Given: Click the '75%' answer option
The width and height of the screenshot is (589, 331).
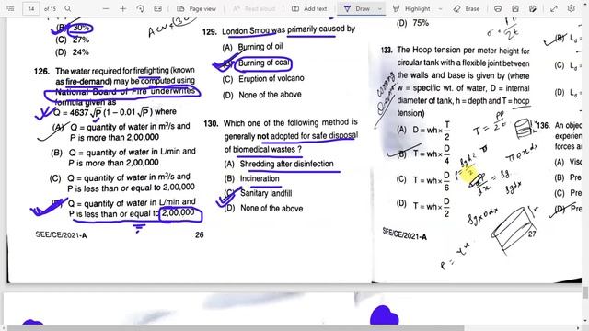Looking at the screenshot, I should [x=421, y=23].
